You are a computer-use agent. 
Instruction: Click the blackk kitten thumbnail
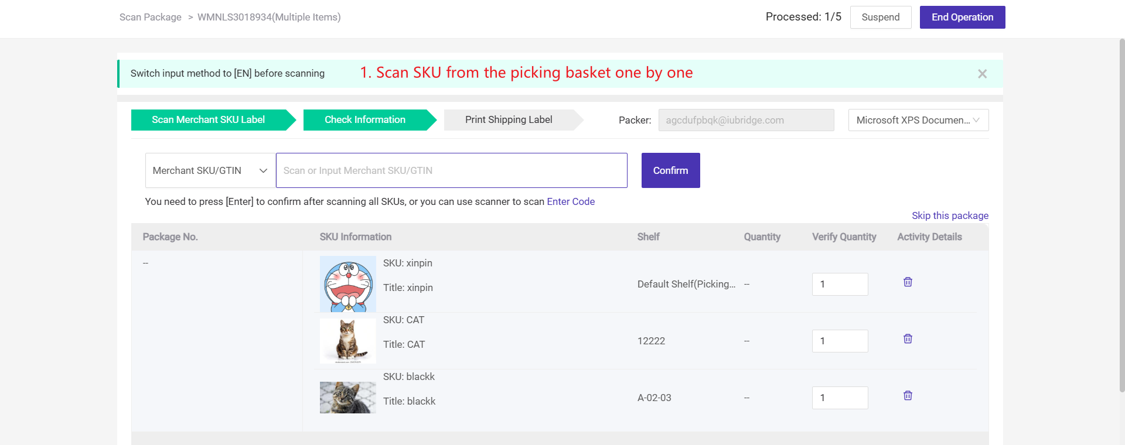[348, 398]
